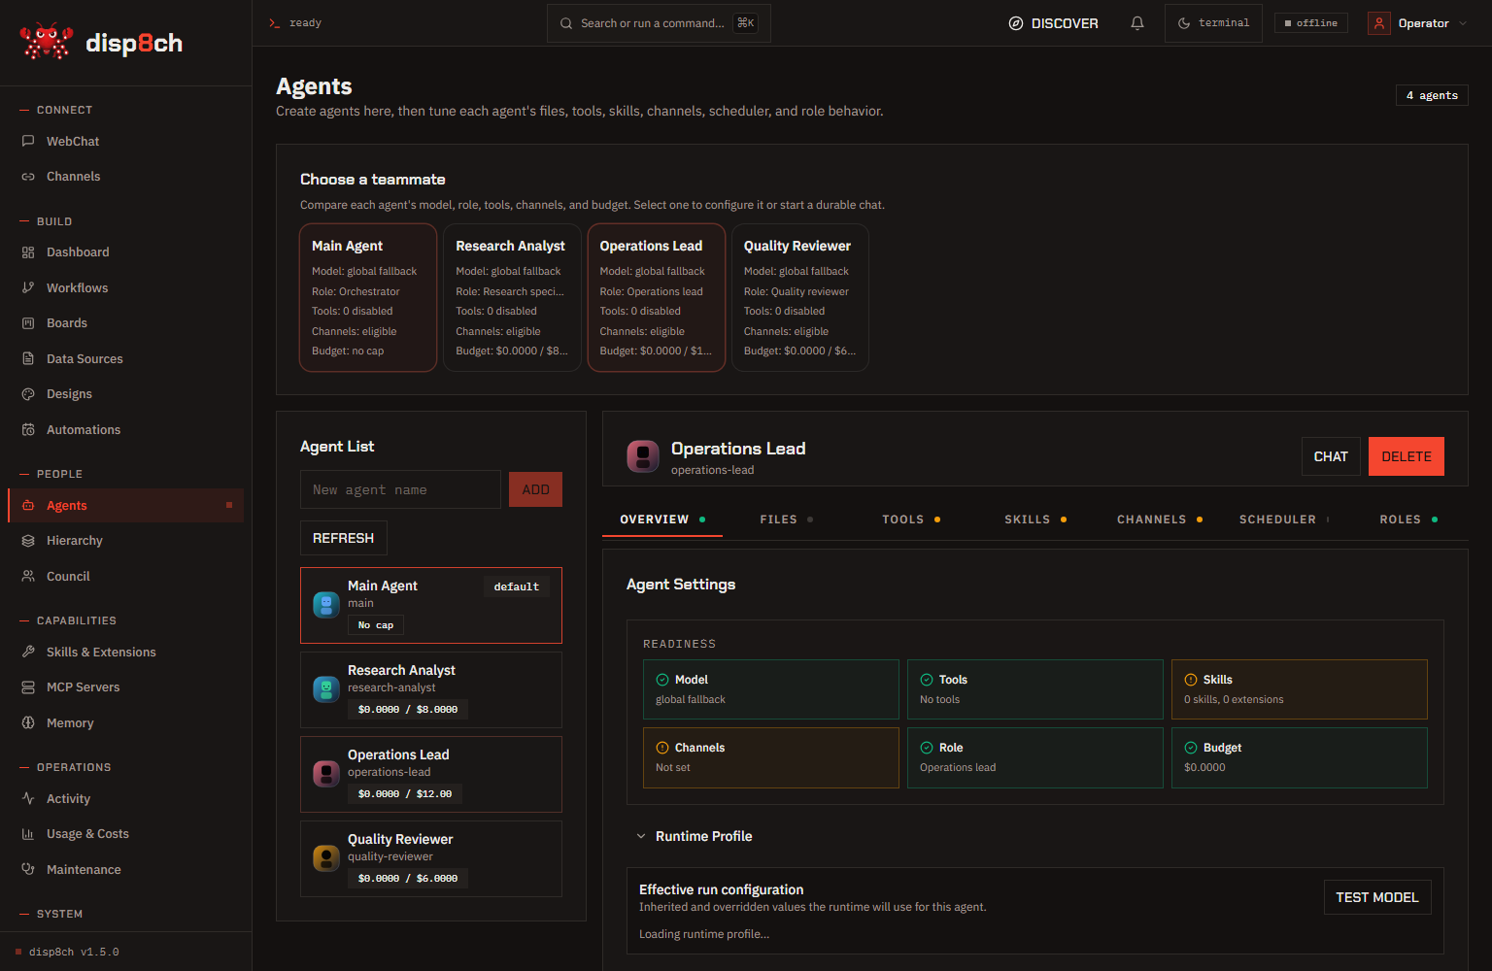Image resolution: width=1492 pixels, height=971 pixels.
Task: Click the TEST MODEL button
Action: pyautogui.click(x=1377, y=897)
